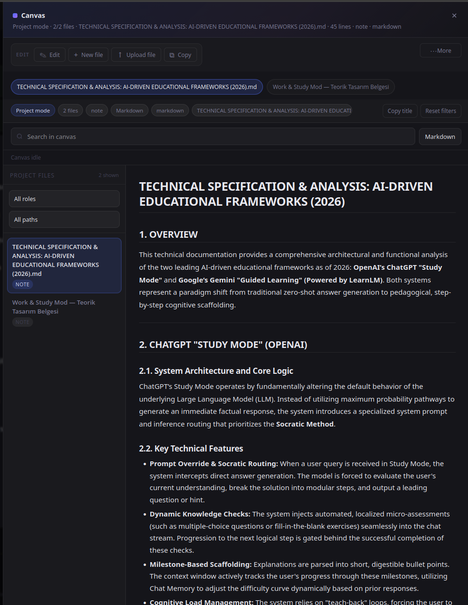The height and width of the screenshot is (605, 468).
Task: Toggle the 2 files filter chip
Action: coord(71,110)
